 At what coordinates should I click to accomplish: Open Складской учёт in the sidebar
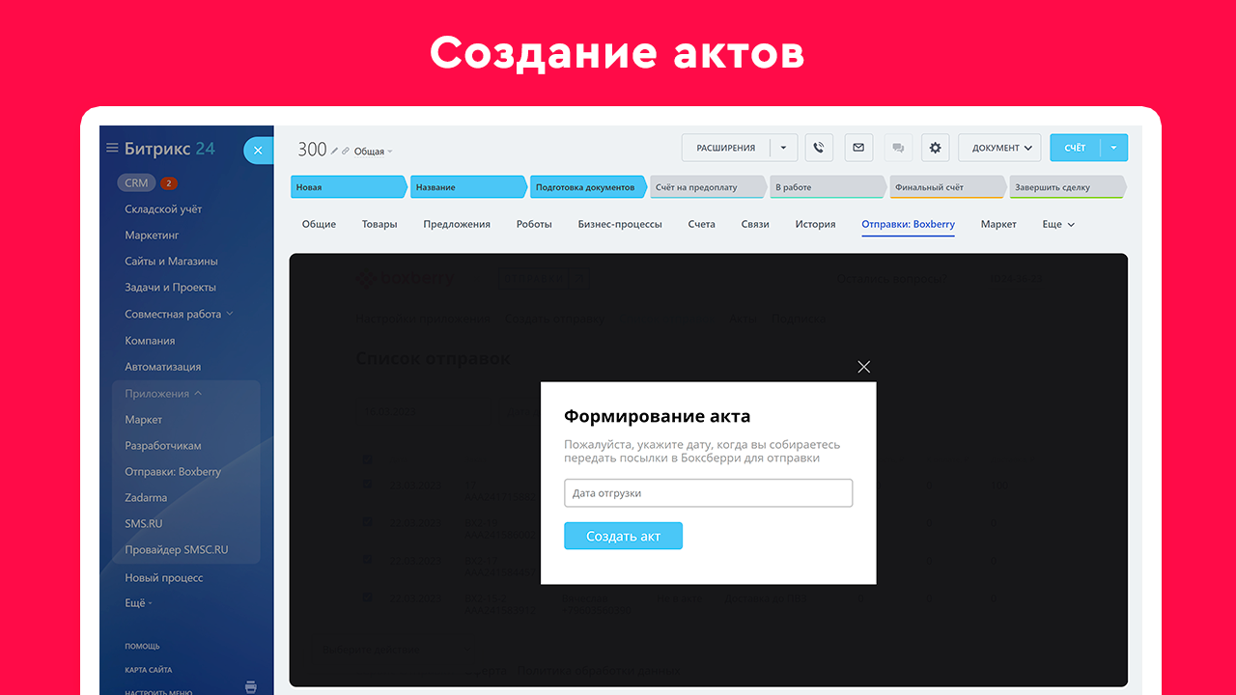[163, 209]
